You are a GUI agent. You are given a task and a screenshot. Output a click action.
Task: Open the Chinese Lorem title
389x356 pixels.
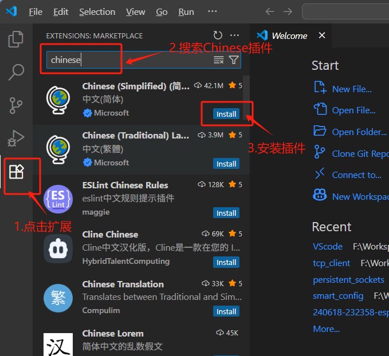pos(113,334)
